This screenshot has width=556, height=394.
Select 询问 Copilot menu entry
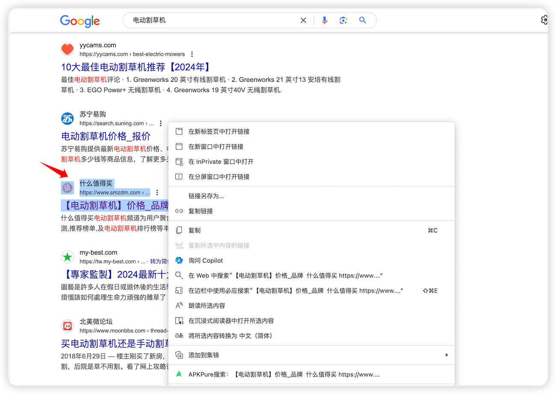(x=206, y=260)
